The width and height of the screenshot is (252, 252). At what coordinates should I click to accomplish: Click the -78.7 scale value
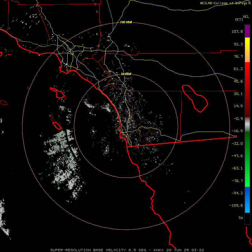click(x=237, y=181)
